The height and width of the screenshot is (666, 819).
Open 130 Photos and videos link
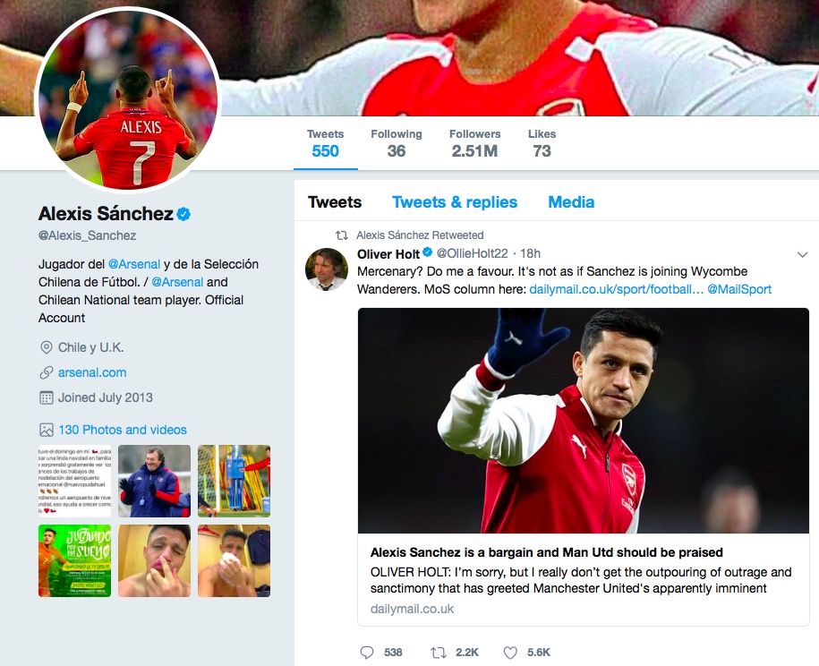point(123,430)
